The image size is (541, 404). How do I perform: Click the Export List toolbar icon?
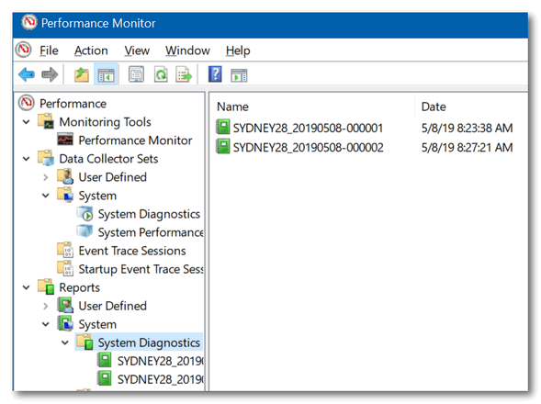(184, 74)
